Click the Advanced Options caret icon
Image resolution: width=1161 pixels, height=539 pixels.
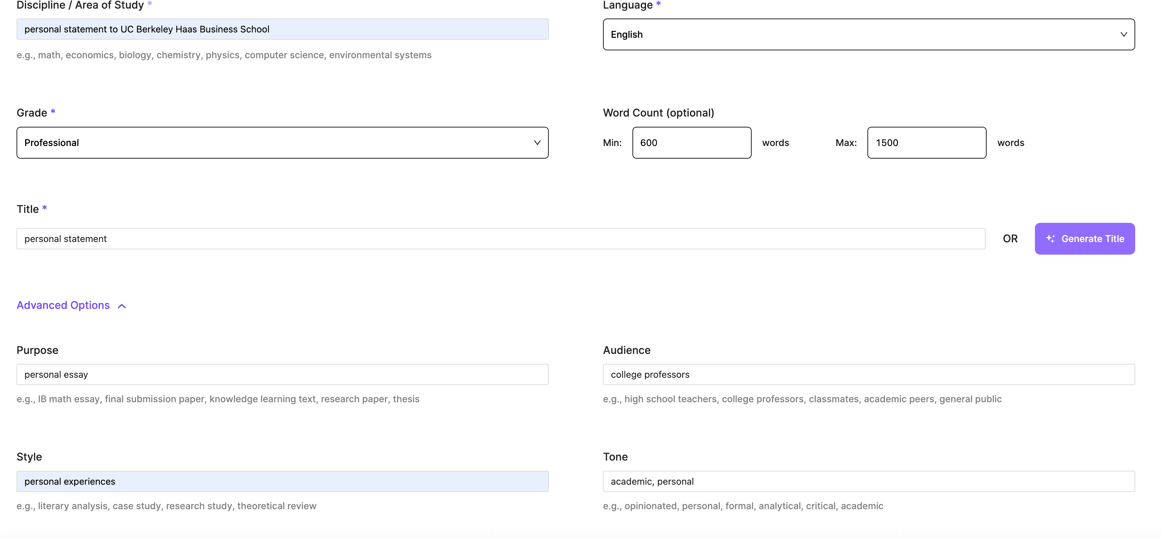coord(122,306)
